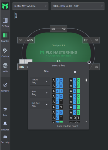
Task: Choose left column flop A K 5
Action: 57,112
